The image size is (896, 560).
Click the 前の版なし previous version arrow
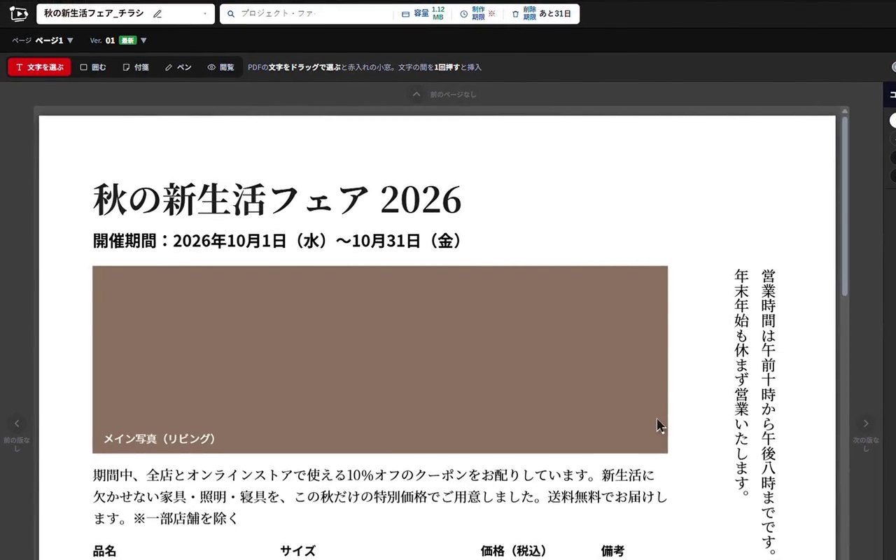tap(17, 423)
